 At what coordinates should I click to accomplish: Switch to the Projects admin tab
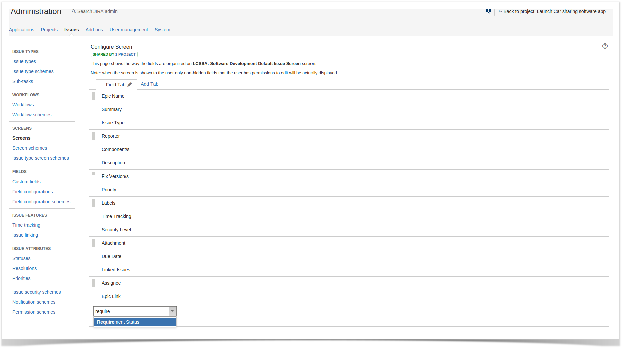click(x=49, y=30)
